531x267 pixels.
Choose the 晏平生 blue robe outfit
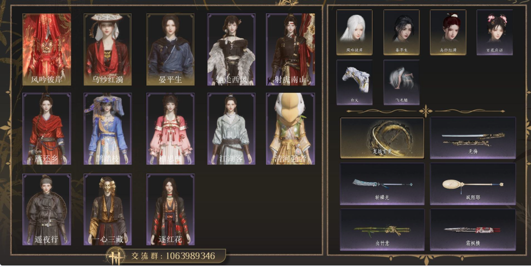[x=170, y=49]
